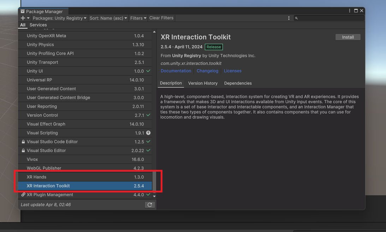Open the Filters dropdown
Screen dimensions: 386x232
coord(138,18)
